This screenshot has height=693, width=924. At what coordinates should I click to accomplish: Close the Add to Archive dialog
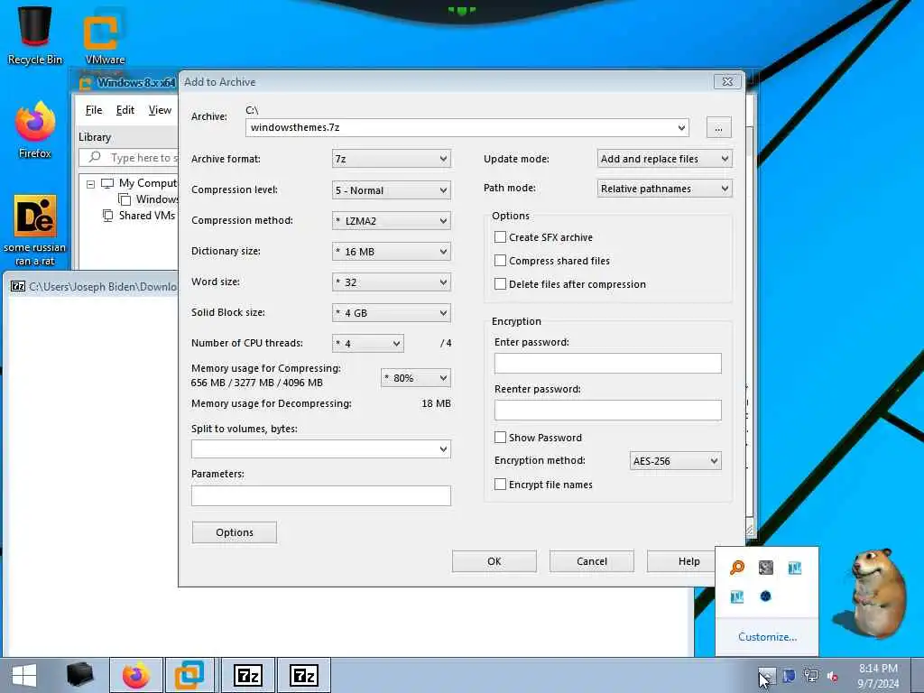tap(728, 81)
